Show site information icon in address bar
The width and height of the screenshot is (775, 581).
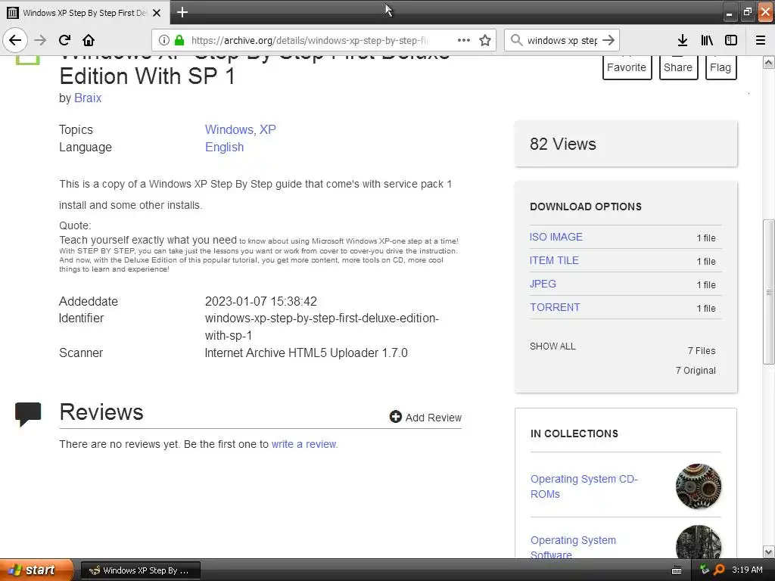coord(164,40)
